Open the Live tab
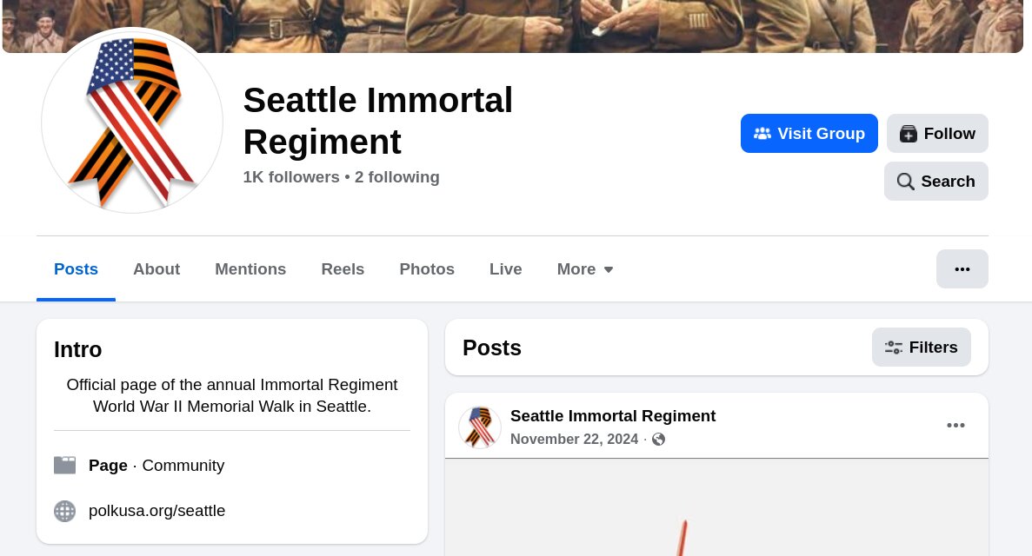 pos(505,269)
